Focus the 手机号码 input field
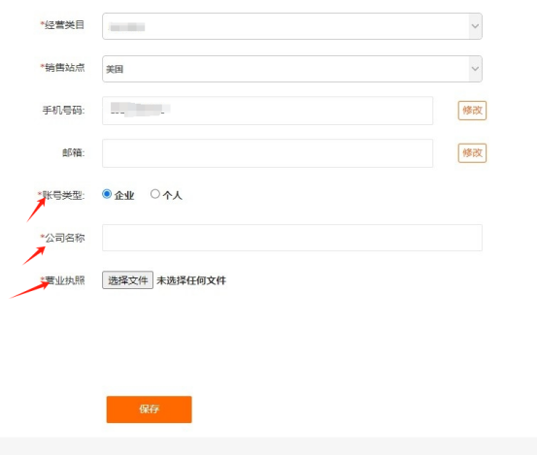 pyautogui.click(x=267, y=111)
